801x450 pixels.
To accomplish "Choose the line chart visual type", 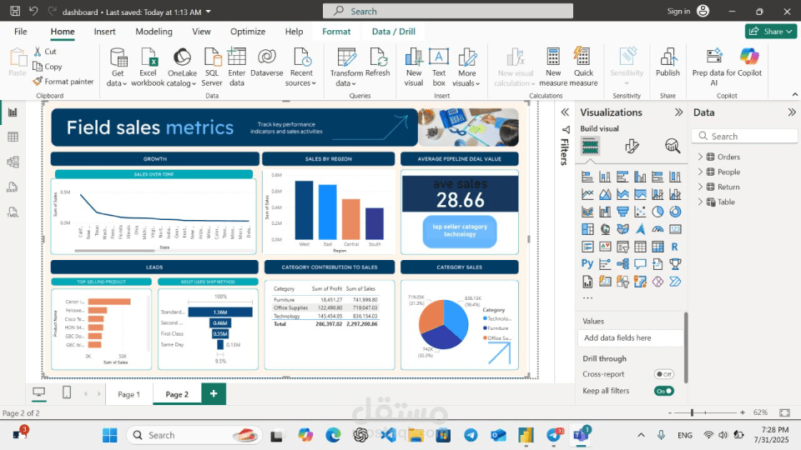I will tap(587, 194).
